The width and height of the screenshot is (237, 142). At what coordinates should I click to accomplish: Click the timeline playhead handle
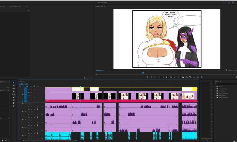81,86
